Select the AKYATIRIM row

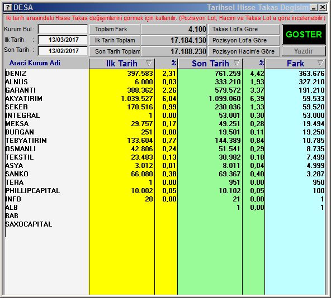[165, 98]
